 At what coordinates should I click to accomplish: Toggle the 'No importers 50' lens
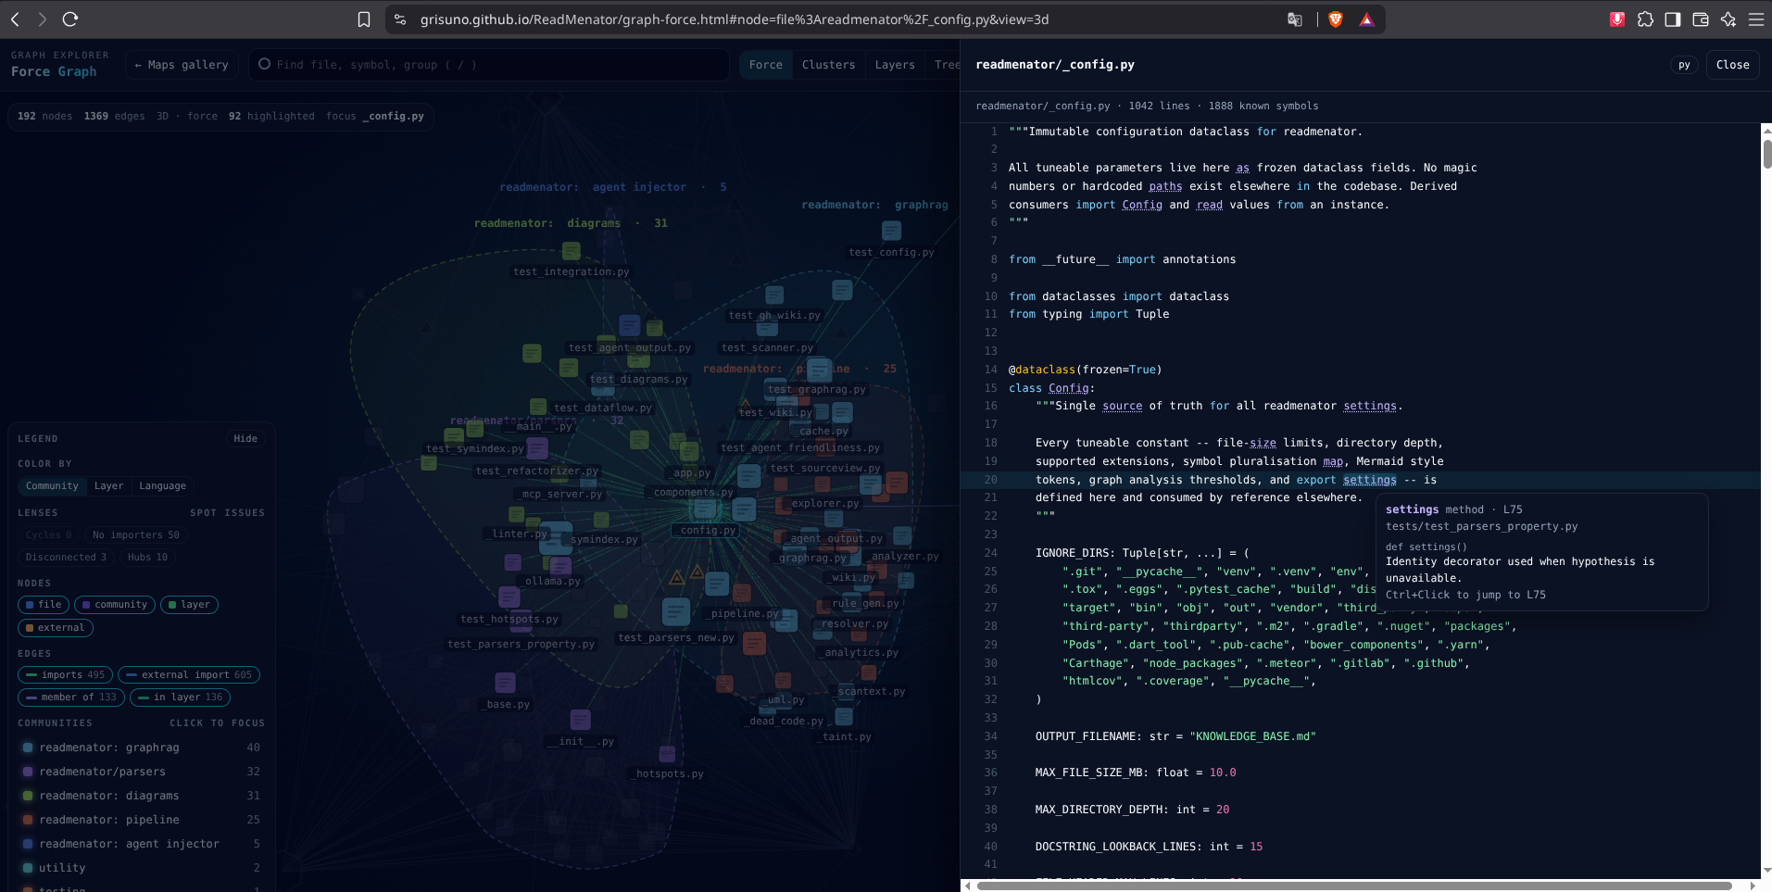pos(136,535)
